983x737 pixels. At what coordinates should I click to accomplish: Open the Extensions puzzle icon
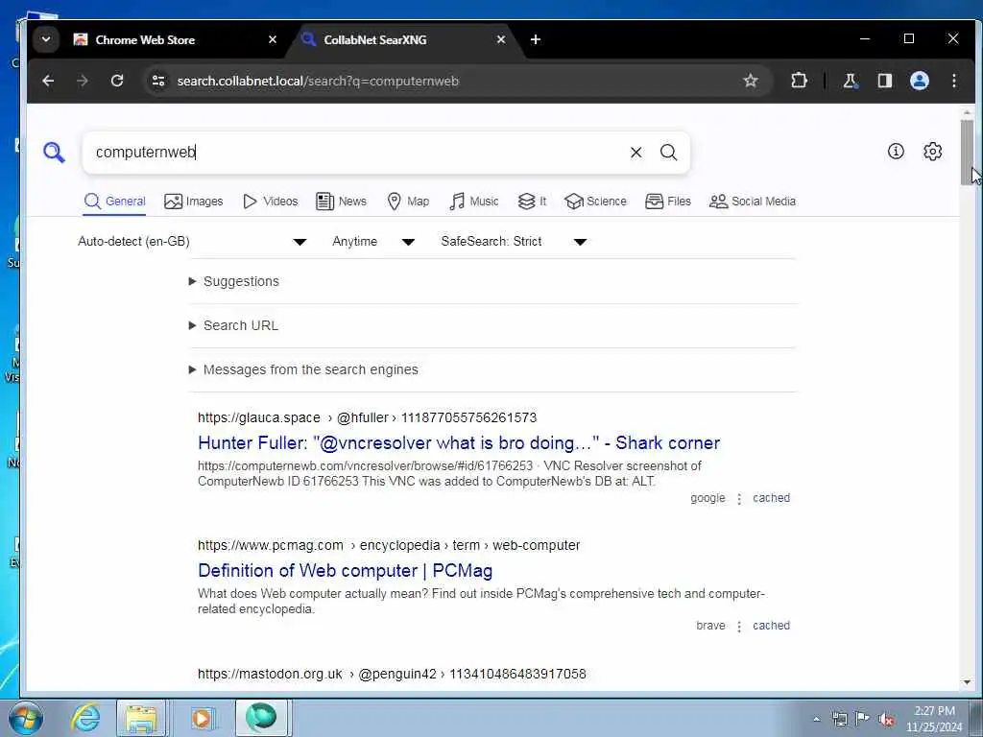point(799,81)
